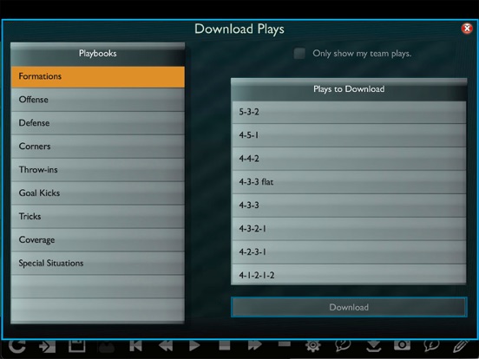
Task: Stop the animation playback
Action: coord(225,345)
